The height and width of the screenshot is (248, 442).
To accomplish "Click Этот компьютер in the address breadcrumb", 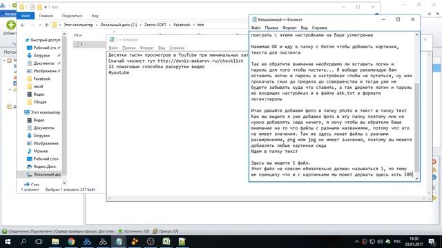I will [x=78, y=25].
